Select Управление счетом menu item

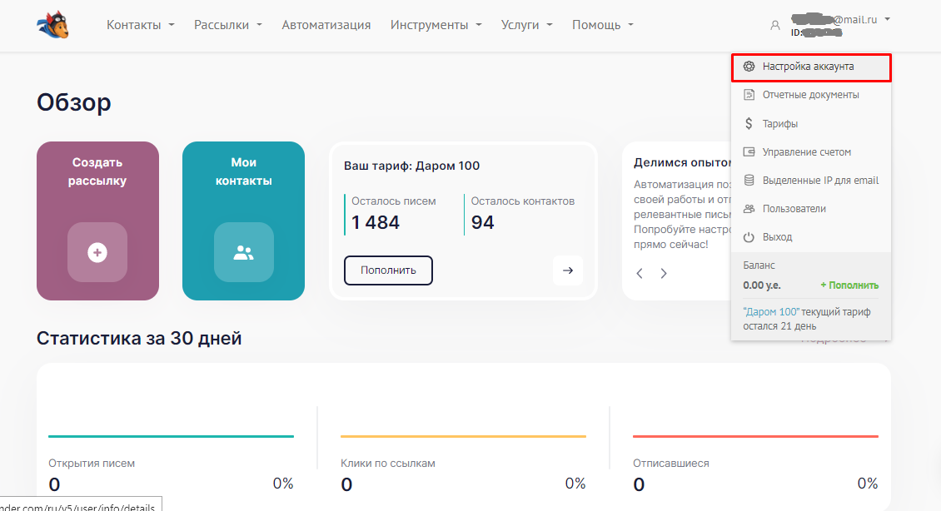pos(811,151)
